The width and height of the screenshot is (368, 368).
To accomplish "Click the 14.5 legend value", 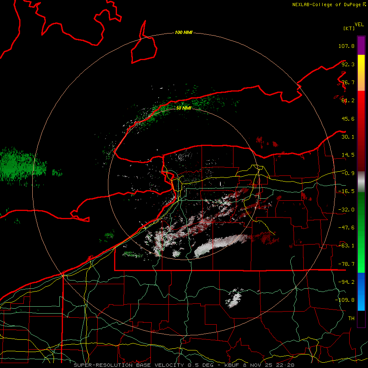I will point(348,155).
